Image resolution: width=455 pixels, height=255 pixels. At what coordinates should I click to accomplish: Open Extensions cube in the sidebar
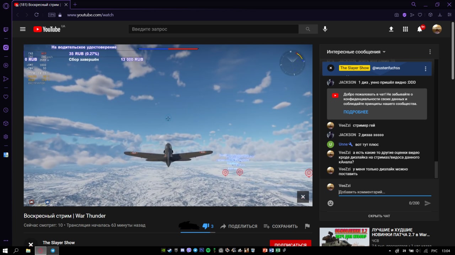click(x=6, y=123)
